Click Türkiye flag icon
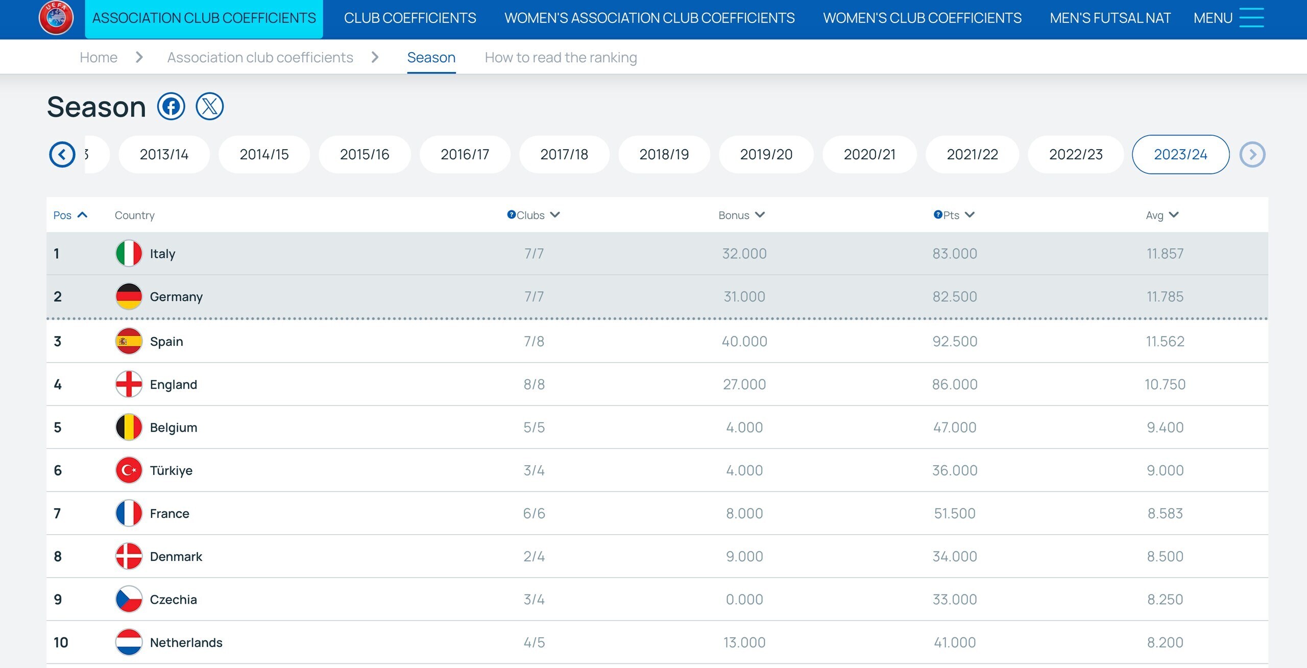This screenshot has height=668, width=1307. pyautogui.click(x=129, y=470)
